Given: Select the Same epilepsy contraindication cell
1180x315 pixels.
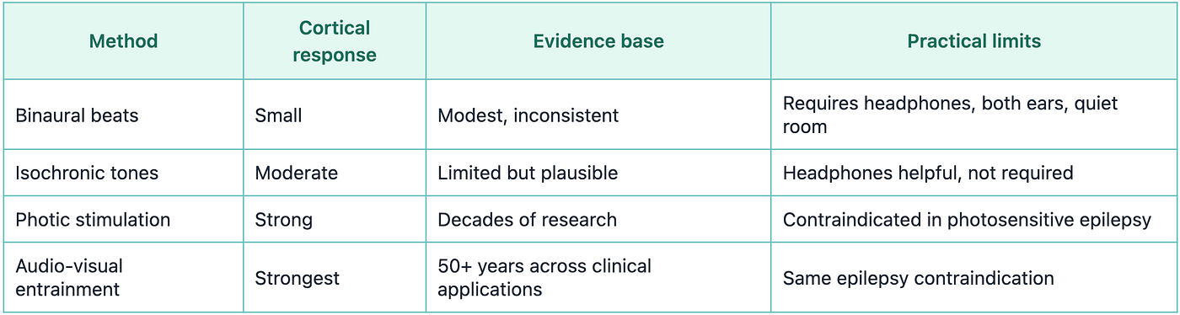Looking at the screenshot, I should [x=973, y=277].
